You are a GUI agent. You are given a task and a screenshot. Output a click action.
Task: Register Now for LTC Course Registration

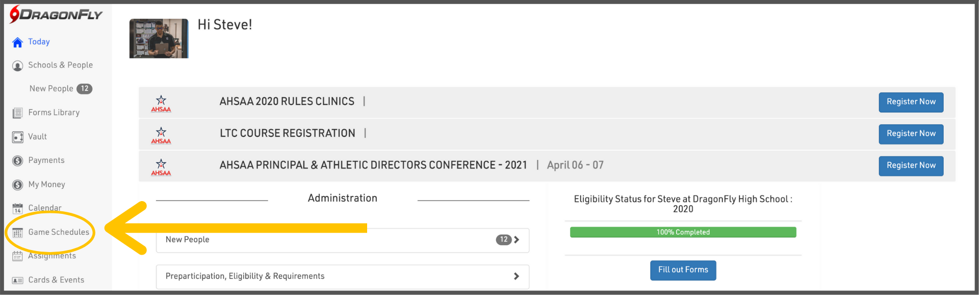coord(911,134)
